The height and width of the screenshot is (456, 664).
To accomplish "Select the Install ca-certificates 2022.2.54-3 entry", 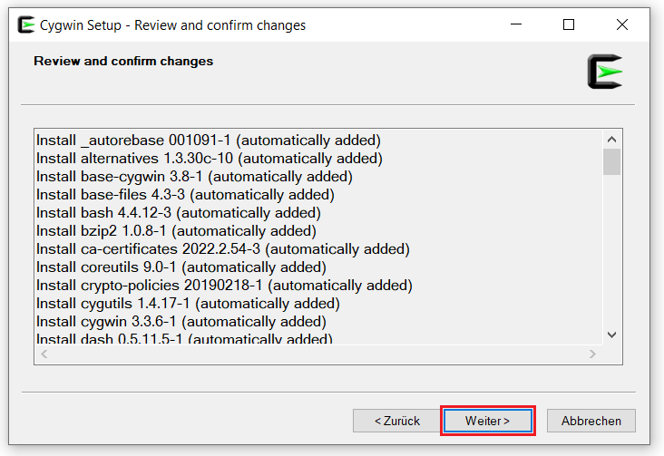I will pos(222,249).
